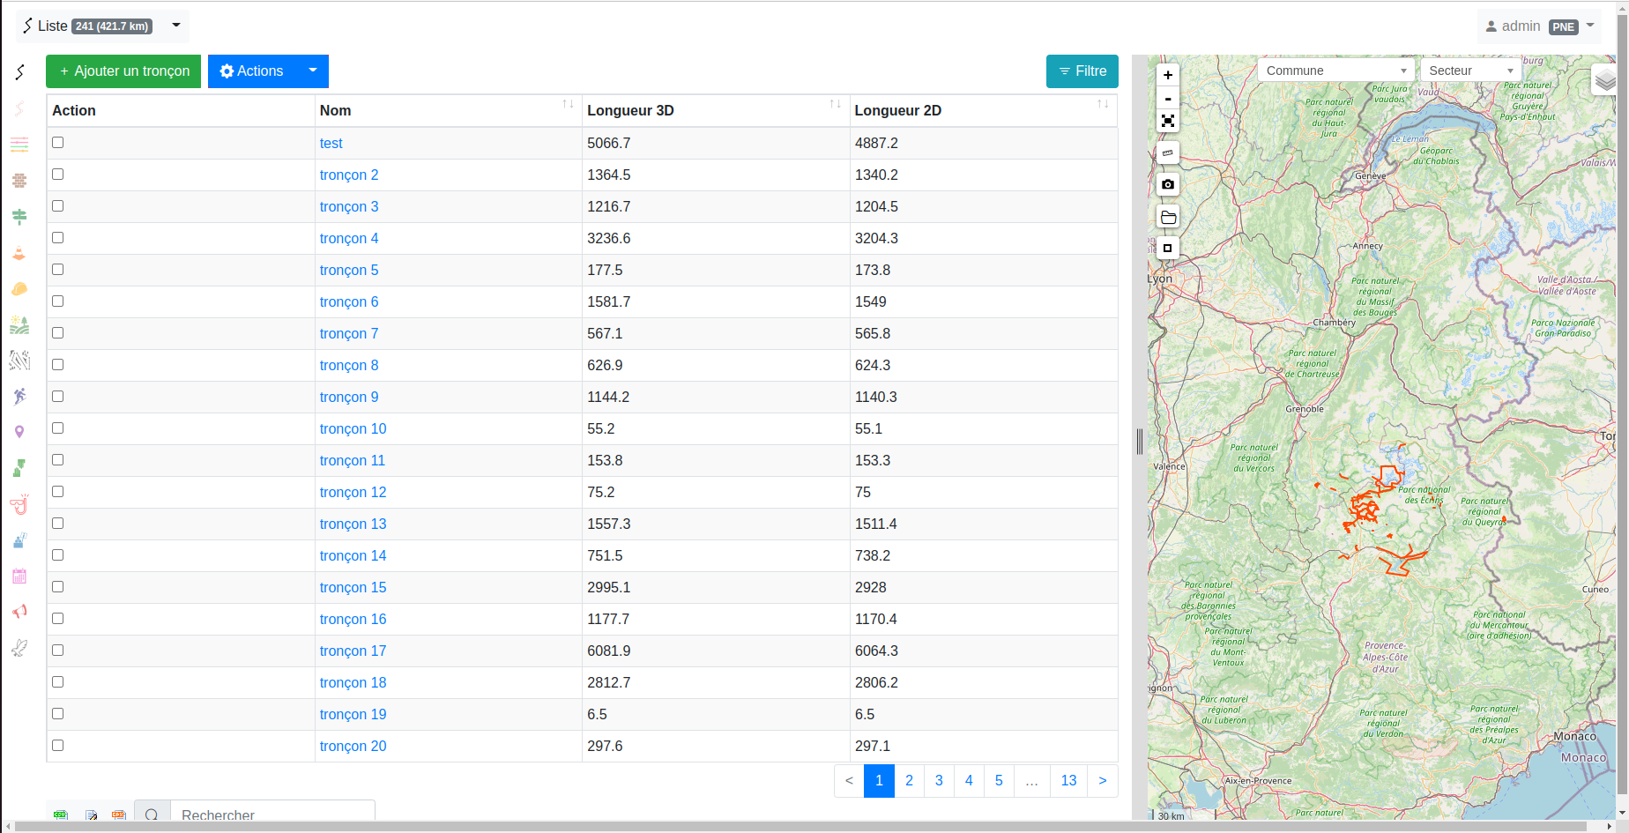Open the blue touristic content module icon

pyautogui.click(x=19, y=540)
